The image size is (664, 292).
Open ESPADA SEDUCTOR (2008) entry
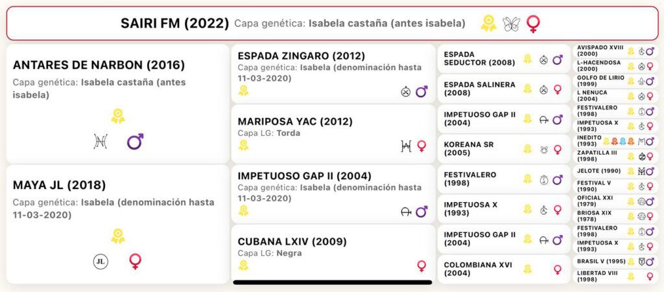coord(504,59)
